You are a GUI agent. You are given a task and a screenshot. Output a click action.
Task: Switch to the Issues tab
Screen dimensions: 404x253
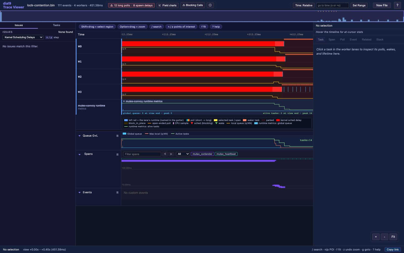[19, 25]
